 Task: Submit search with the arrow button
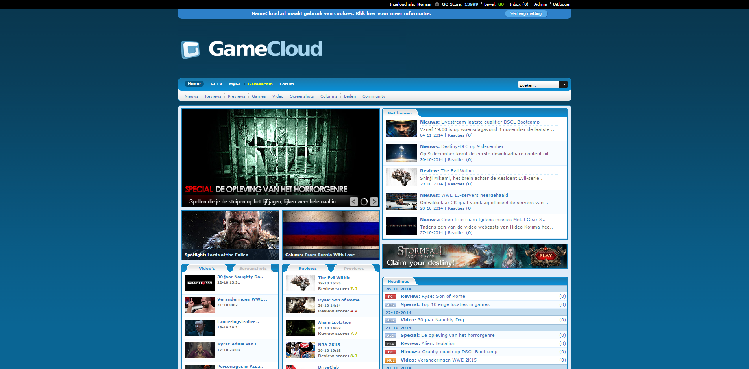coord(564,85)
